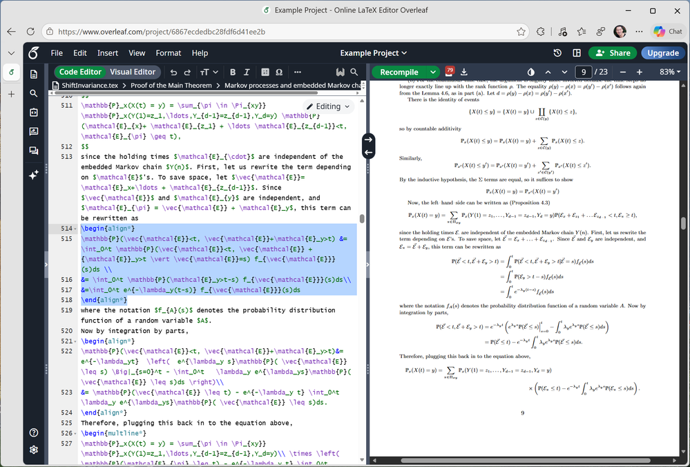Image resolution: width=690 pixels, height=467 pixels.
Task: Zoom in the PDF
Action: (x=640, y=72)
